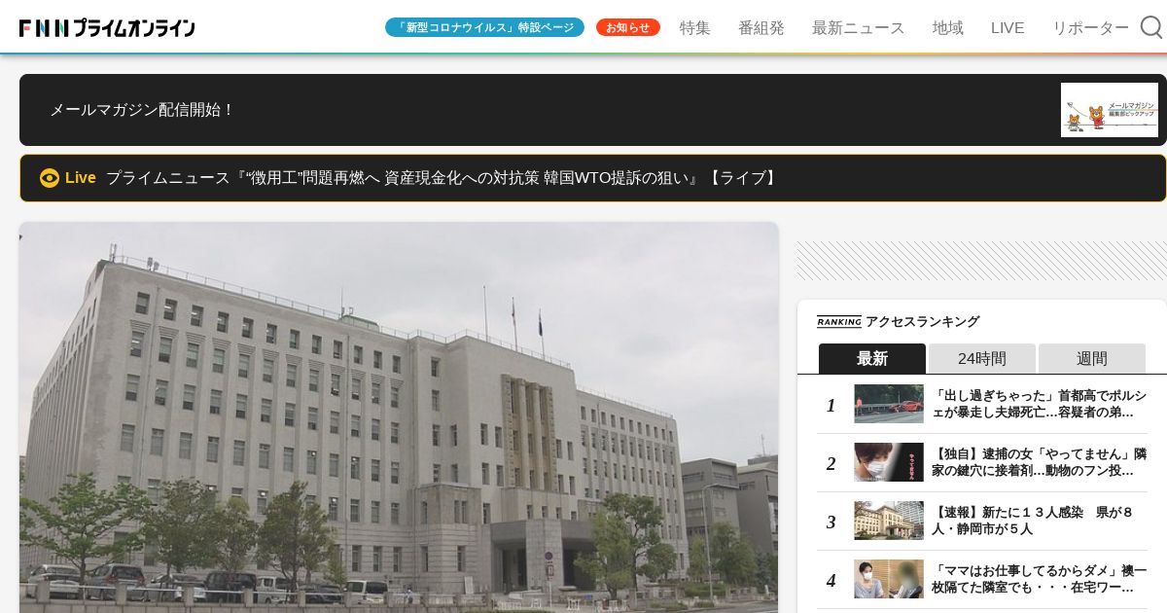
Task: Open the search magnifier icon
Action: tap(1151, 27)
